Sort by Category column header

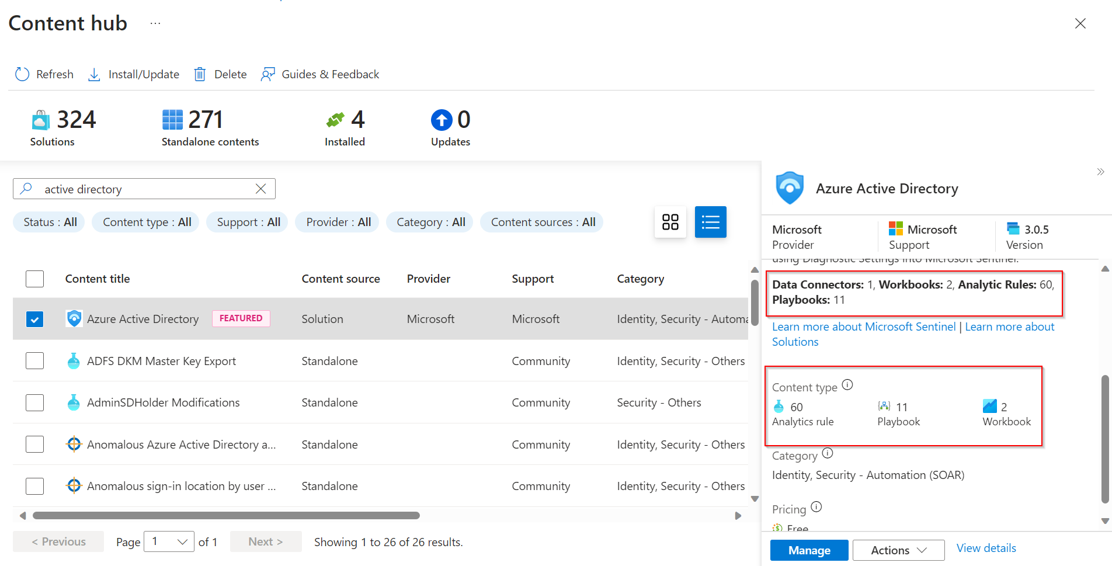point(641,279)
